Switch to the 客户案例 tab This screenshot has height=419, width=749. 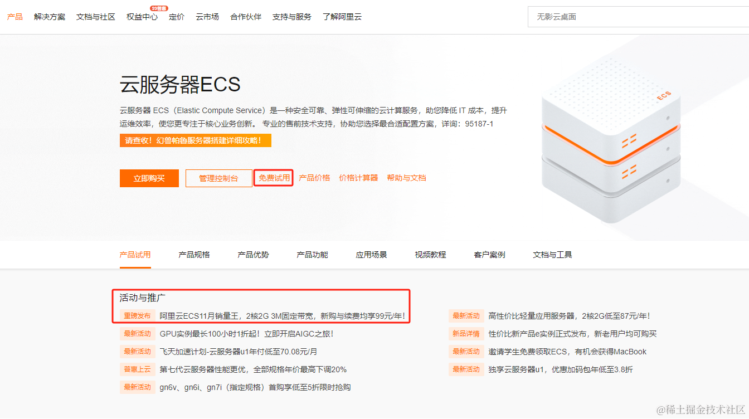click(x=489, y=255)
